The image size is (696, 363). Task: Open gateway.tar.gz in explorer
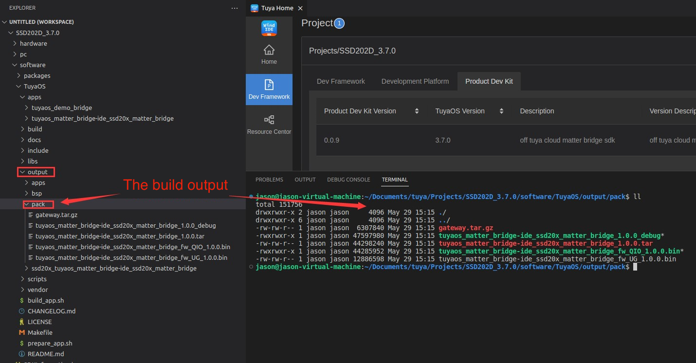point(56,215)
